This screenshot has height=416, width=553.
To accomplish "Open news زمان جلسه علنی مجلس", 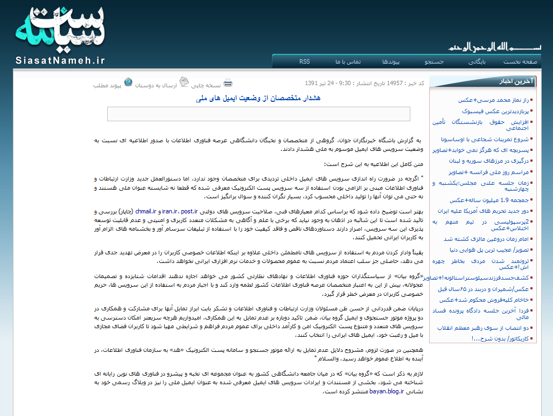I will 481,186.
